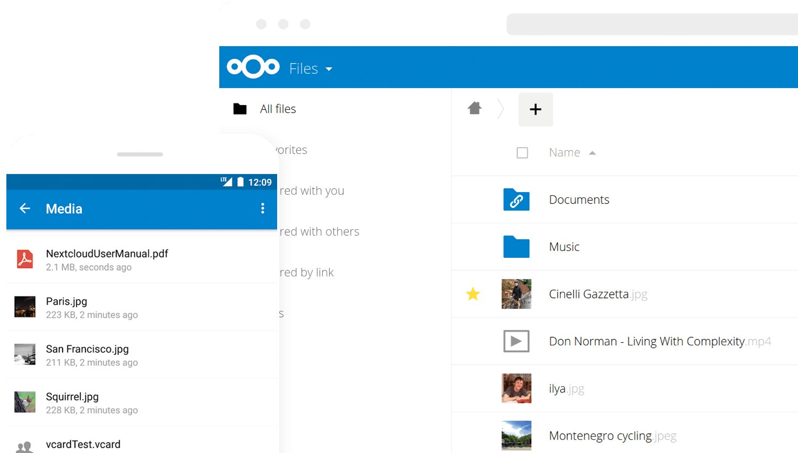Click the browser address bar
Viewport: 798px width, 453px height.
click(652, 24)
